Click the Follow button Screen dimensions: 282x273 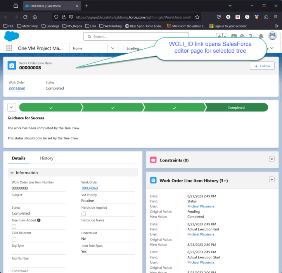tap(262, 66)
